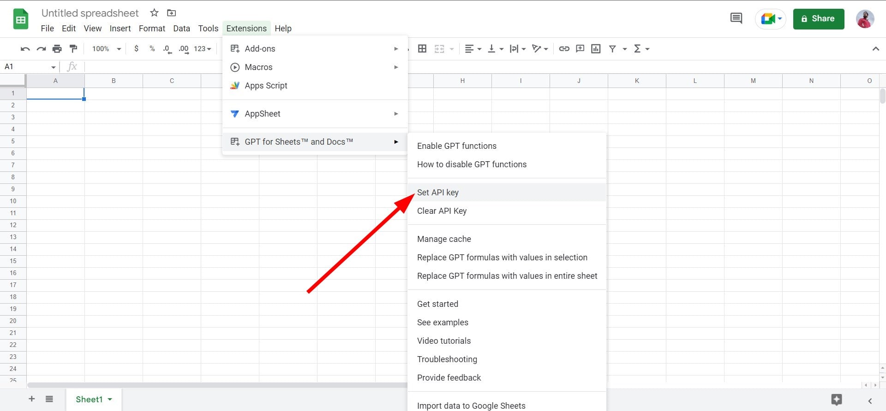Click the Explore icon at bottom right

pyautogui.click(x=836, y=399)
